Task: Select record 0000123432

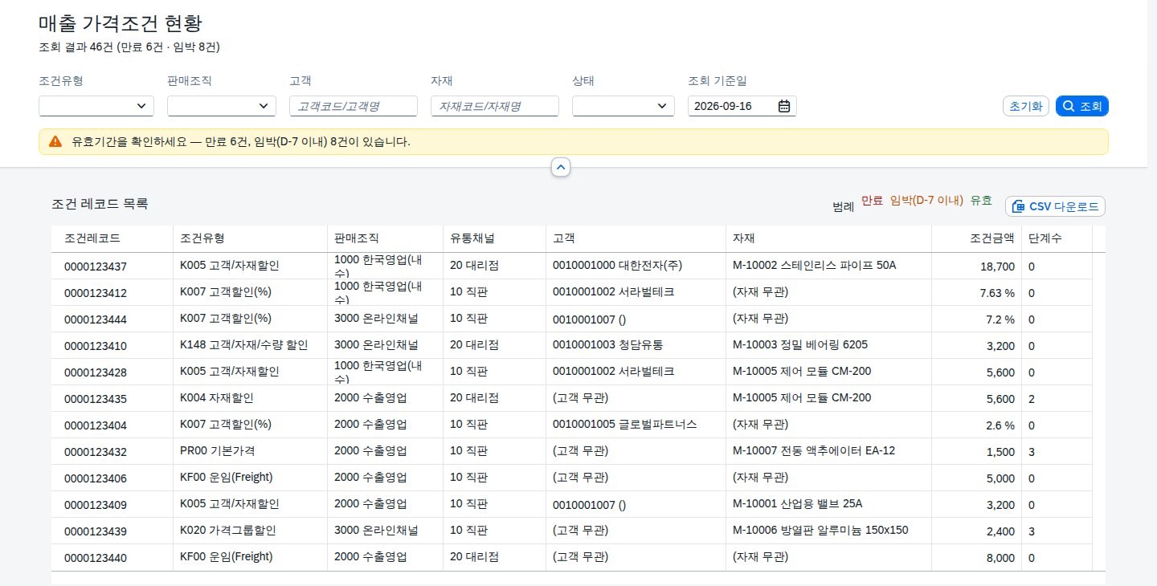Action: click(96, 452)
